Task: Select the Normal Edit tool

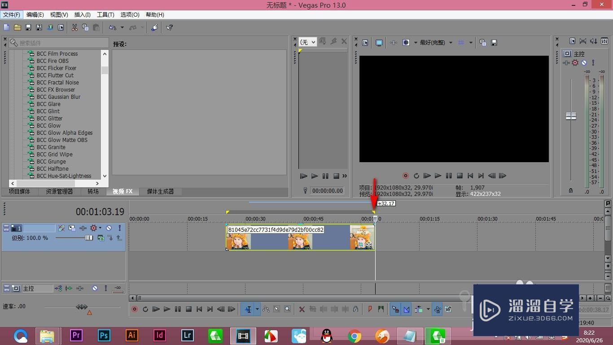Action: 248,309
